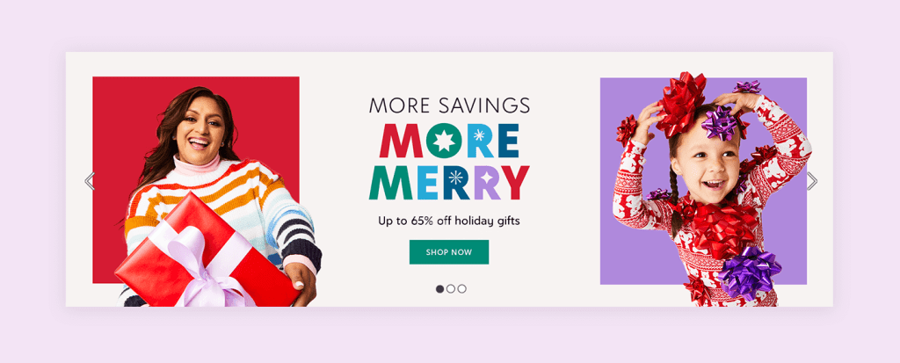Click the asterisk snowflake in second R of MERRY

(x=456, y=178)
